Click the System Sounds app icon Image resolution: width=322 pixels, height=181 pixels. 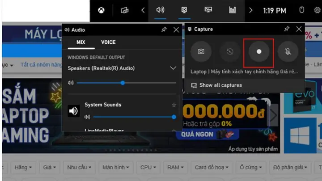click(x=74, y=111)
